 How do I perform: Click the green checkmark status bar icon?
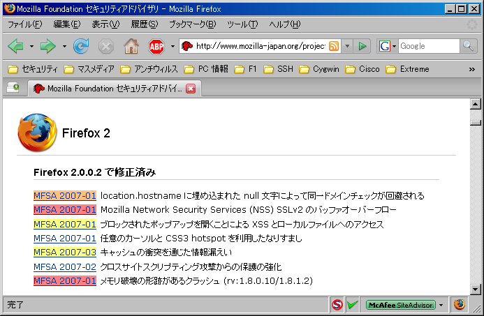pos(352,305)
